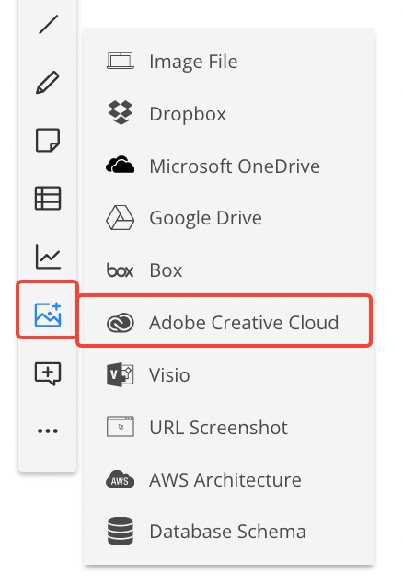Select Database Schema import

click(x=229, y=532)
